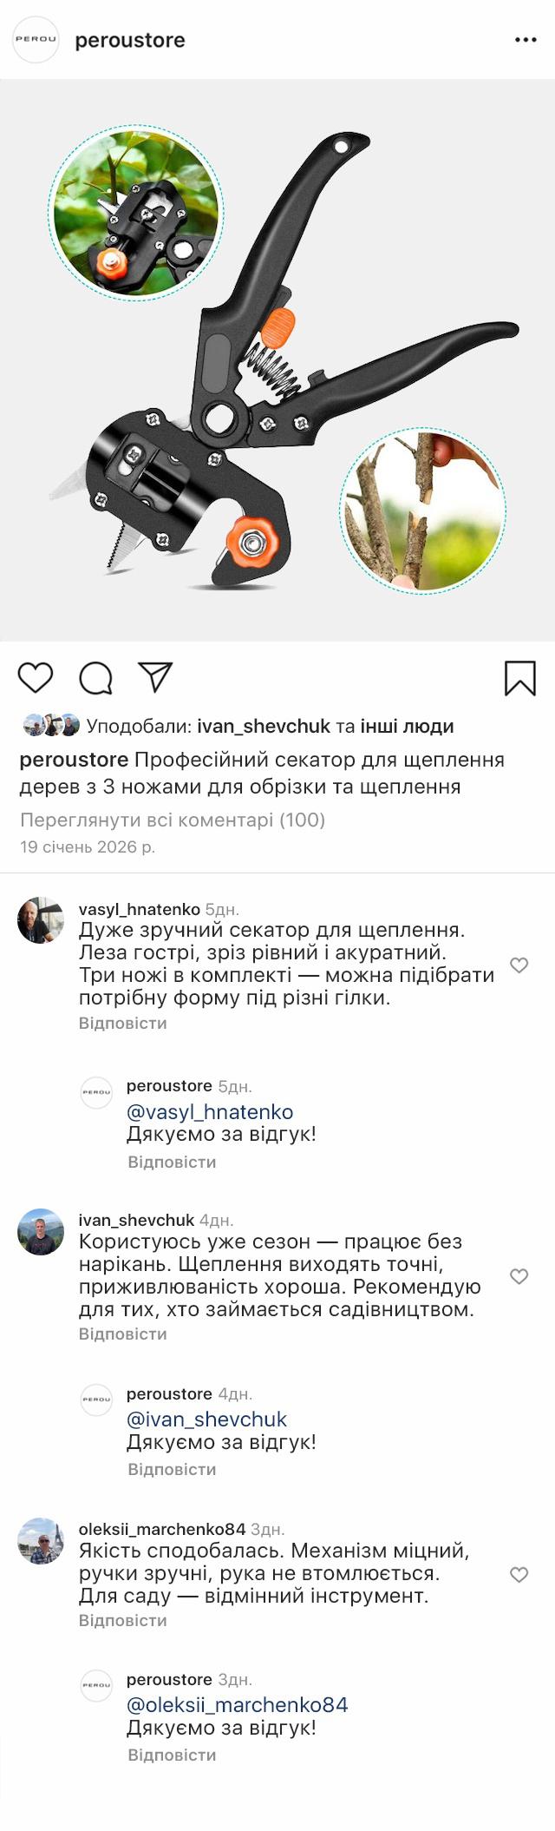Open the grafting pruner product image
Image resolution: width=555 pixels, height=1831 pixels.
click(277, 360)
